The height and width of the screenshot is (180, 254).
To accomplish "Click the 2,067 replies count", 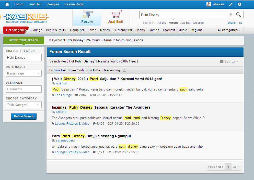I will tap(81, 95).
